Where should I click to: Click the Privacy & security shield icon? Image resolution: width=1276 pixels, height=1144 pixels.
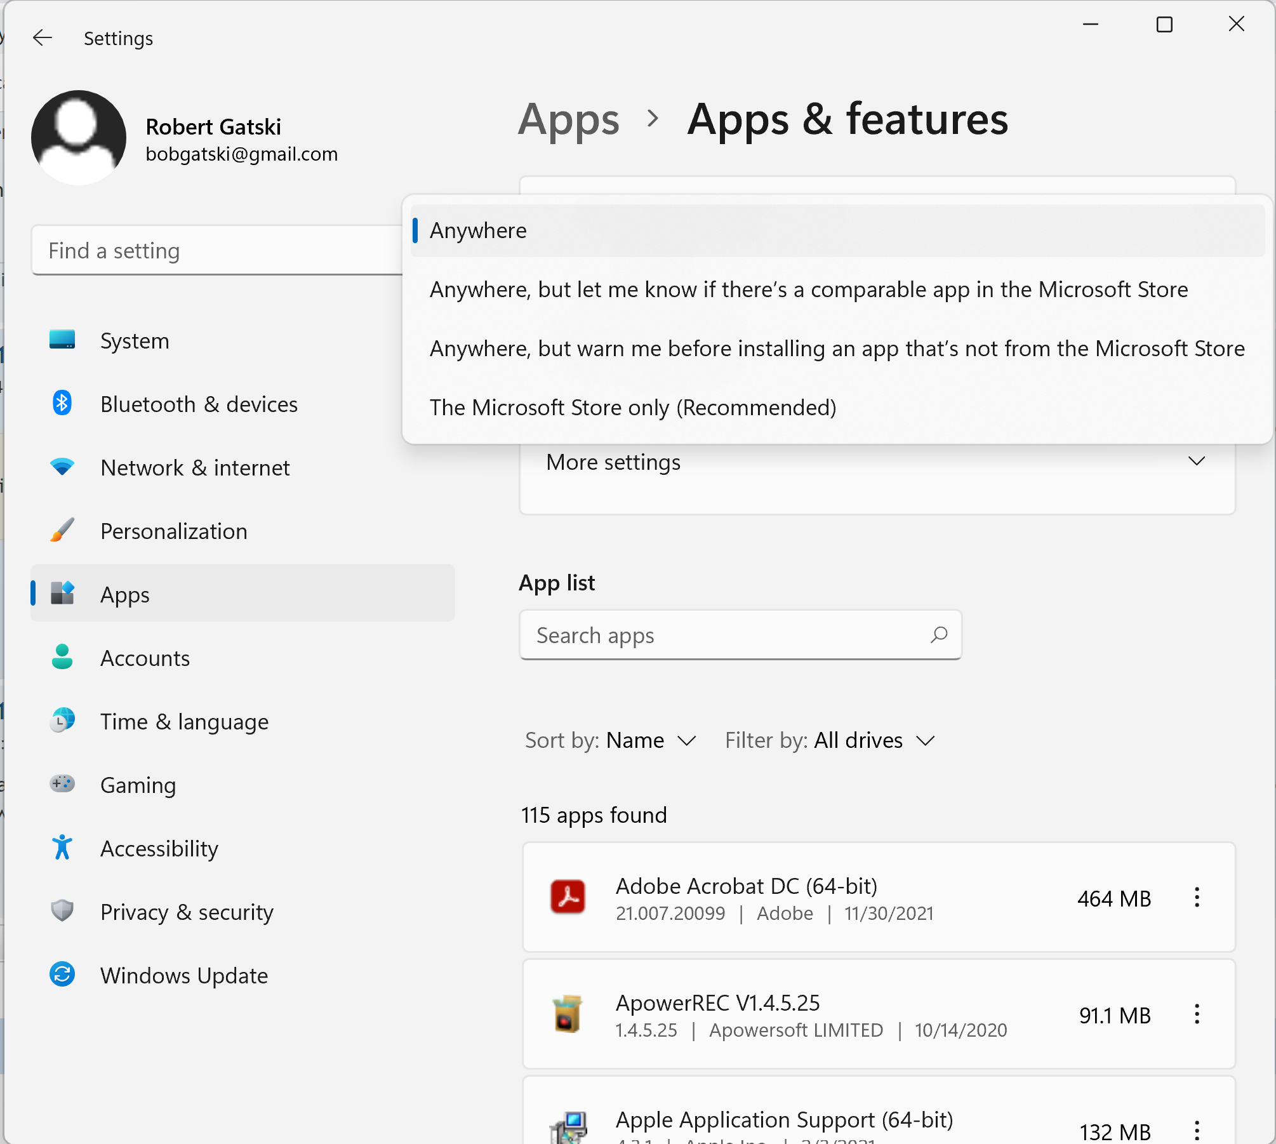(x=62, y=911)
